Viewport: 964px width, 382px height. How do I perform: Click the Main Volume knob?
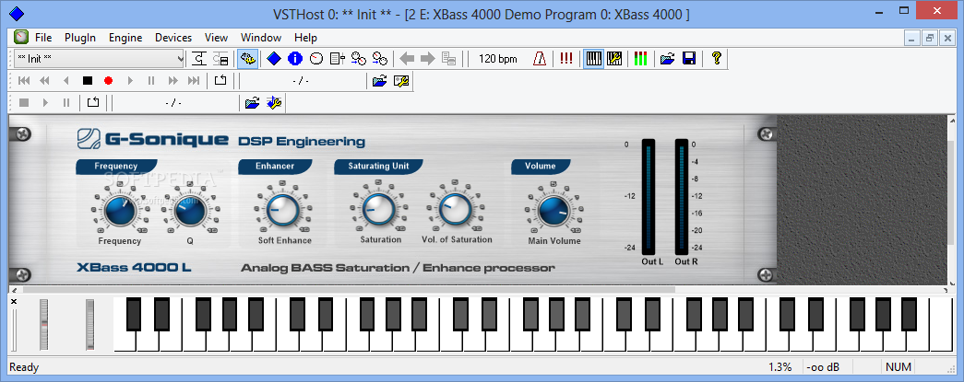tap(553, 211)
